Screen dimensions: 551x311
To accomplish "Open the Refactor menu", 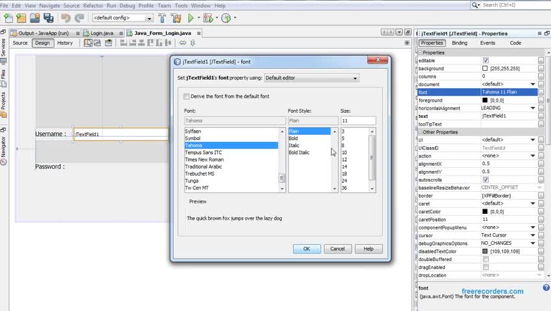I will pyautogui.click(x=93, y=6).
